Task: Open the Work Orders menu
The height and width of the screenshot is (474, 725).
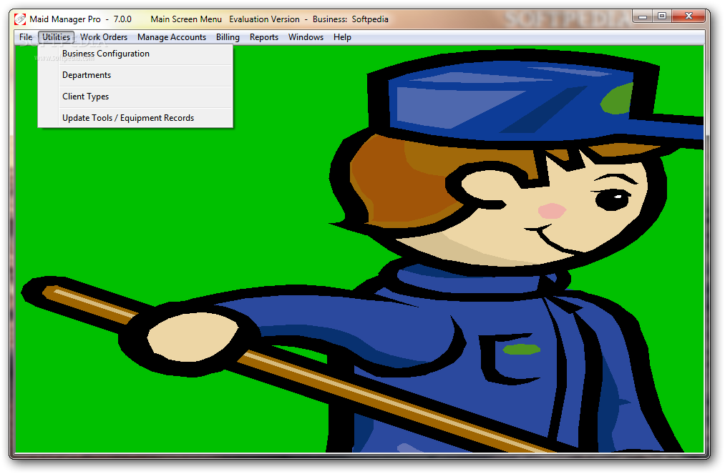Action: click(104, 37)
